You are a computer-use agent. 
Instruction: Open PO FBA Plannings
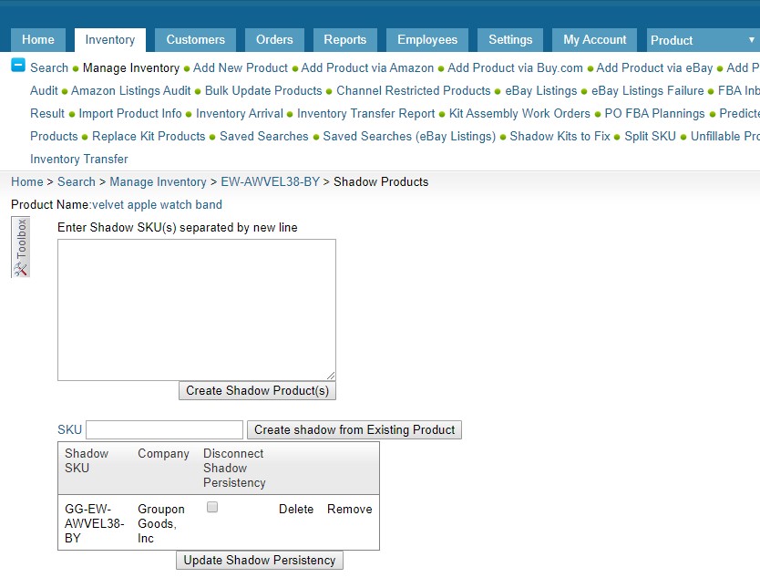pyautogui.click(x=654, y=113)
